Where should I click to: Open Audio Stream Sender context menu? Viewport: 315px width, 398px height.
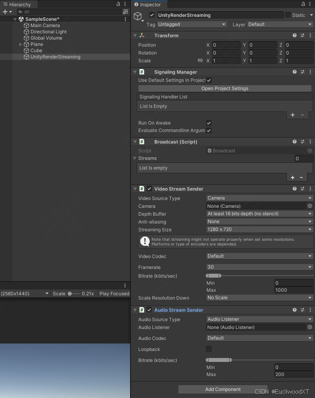310,310
